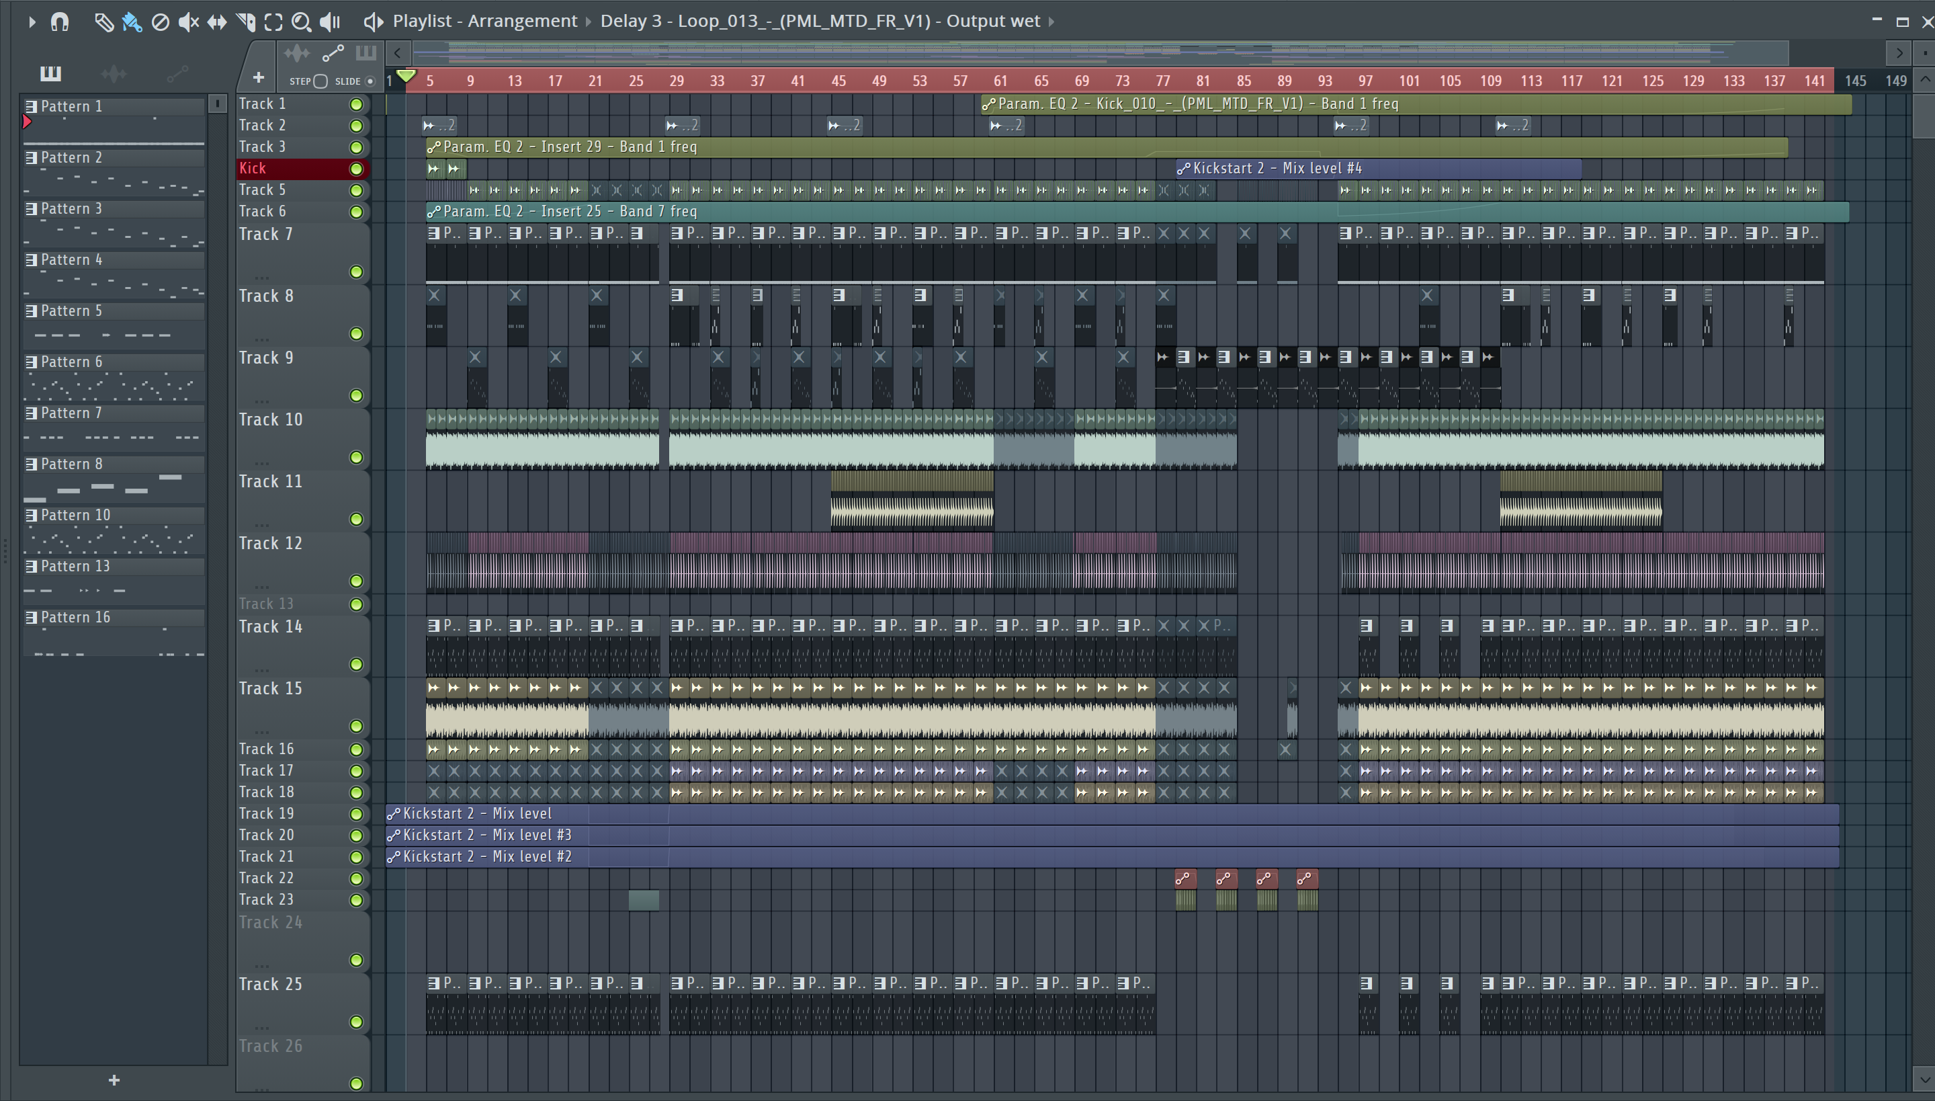Filter the playlist to audio clips
This screenshot has width=1935, height=1101.
pyautogui.click(x=297, y=53)
